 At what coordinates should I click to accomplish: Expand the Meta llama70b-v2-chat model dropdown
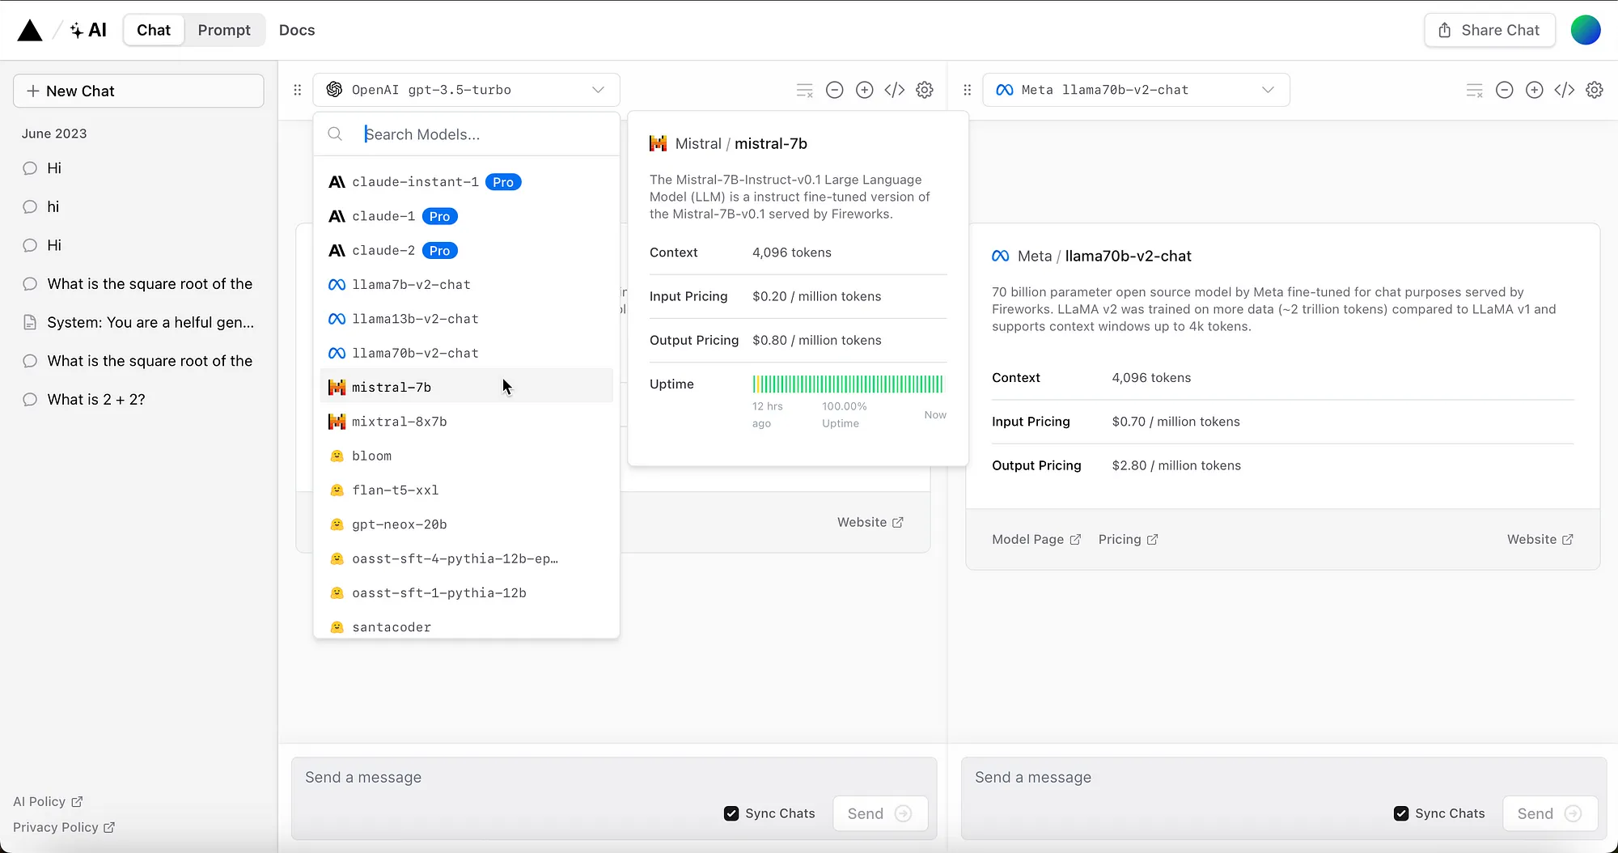1136,90
